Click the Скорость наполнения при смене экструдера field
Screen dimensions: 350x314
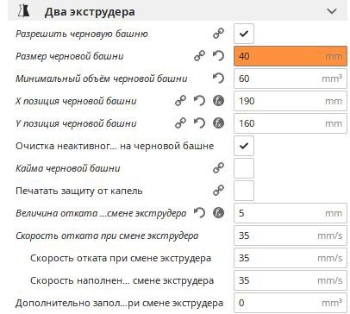291,280
